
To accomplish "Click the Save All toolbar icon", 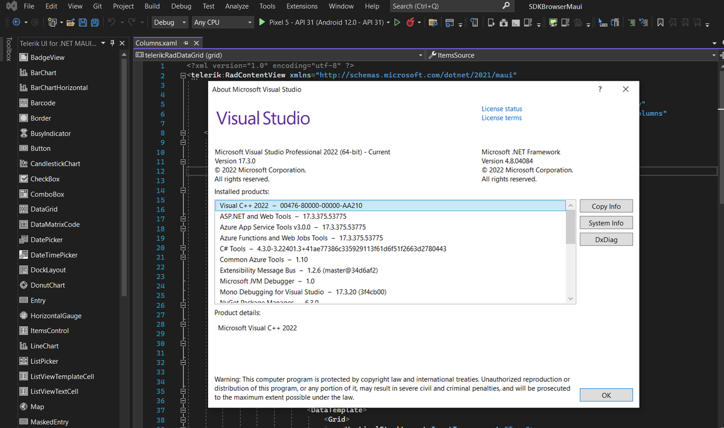I will point(96,22).
